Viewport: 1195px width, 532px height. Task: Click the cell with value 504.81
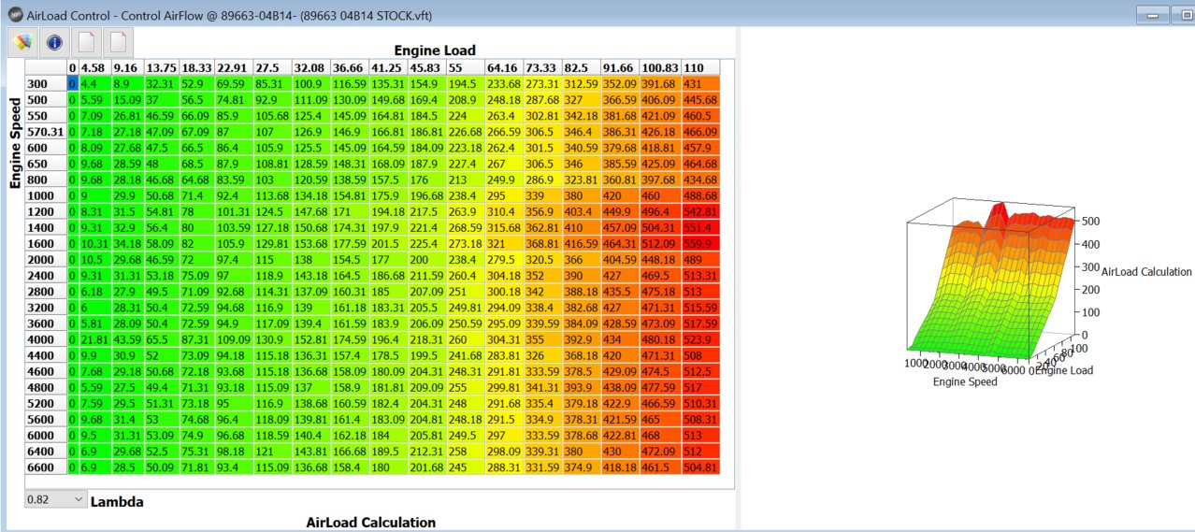pyautogui.click(x=700, y=467)
